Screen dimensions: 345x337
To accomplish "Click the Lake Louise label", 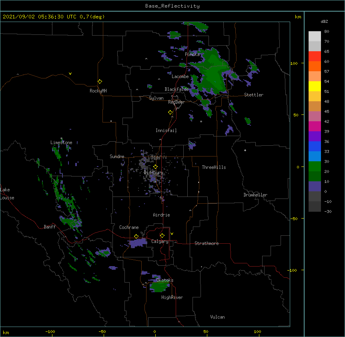I will [x=7, y=194].
